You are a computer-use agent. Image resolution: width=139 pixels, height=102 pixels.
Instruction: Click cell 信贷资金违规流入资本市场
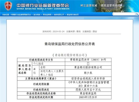[x=88, y=79]
